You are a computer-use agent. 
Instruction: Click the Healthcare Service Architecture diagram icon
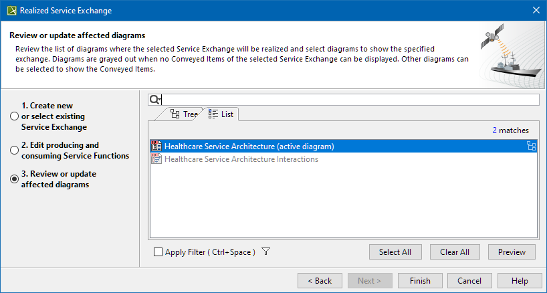[x=156, y=146]
